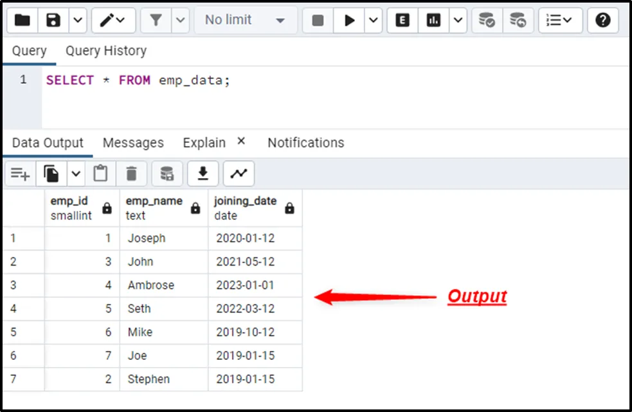The height and width of the screenshot is (412, 632).
Task: Open the graph visualiser icon
Action: (x=239, y=173)
